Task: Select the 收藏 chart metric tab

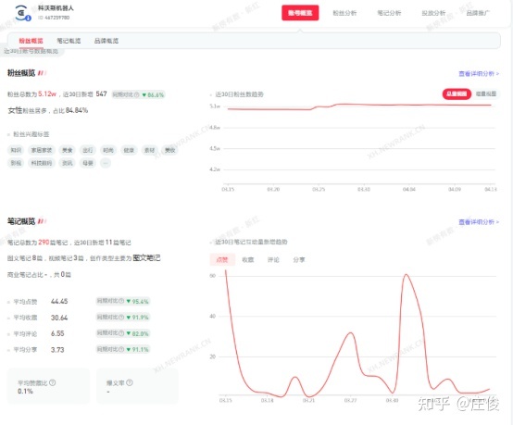Action: tap(247, 260)
